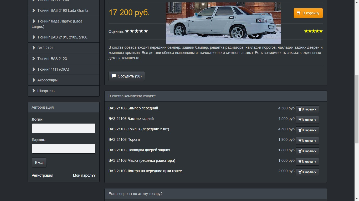Add Бампер задний to cart

307,120
